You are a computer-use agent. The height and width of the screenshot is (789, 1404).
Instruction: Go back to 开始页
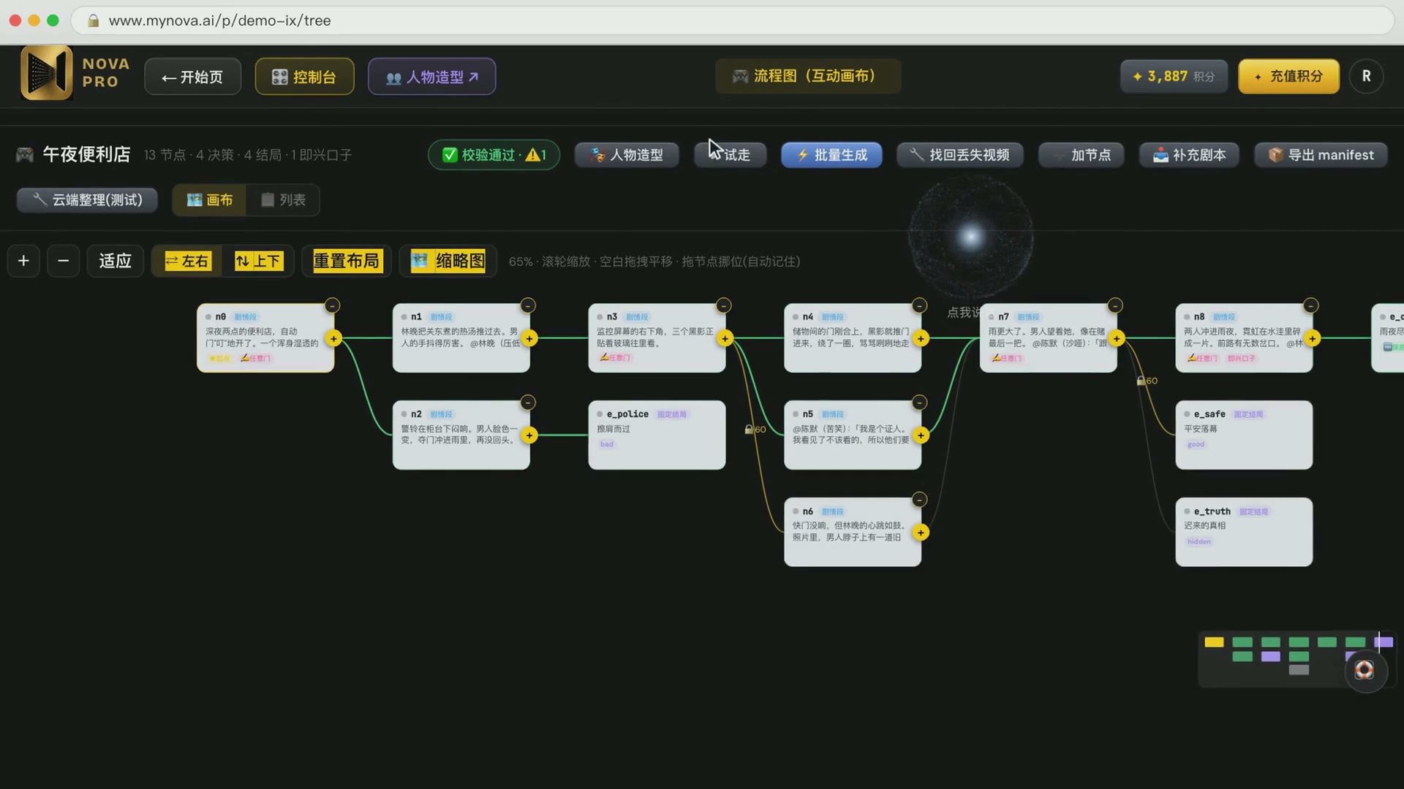192,77
